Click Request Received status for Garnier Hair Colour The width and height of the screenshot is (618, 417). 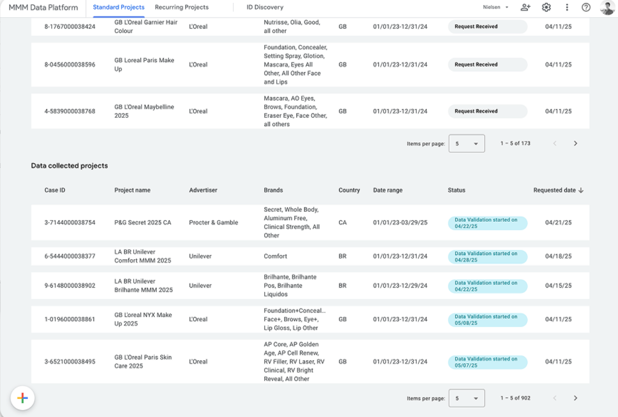point(488,26)
